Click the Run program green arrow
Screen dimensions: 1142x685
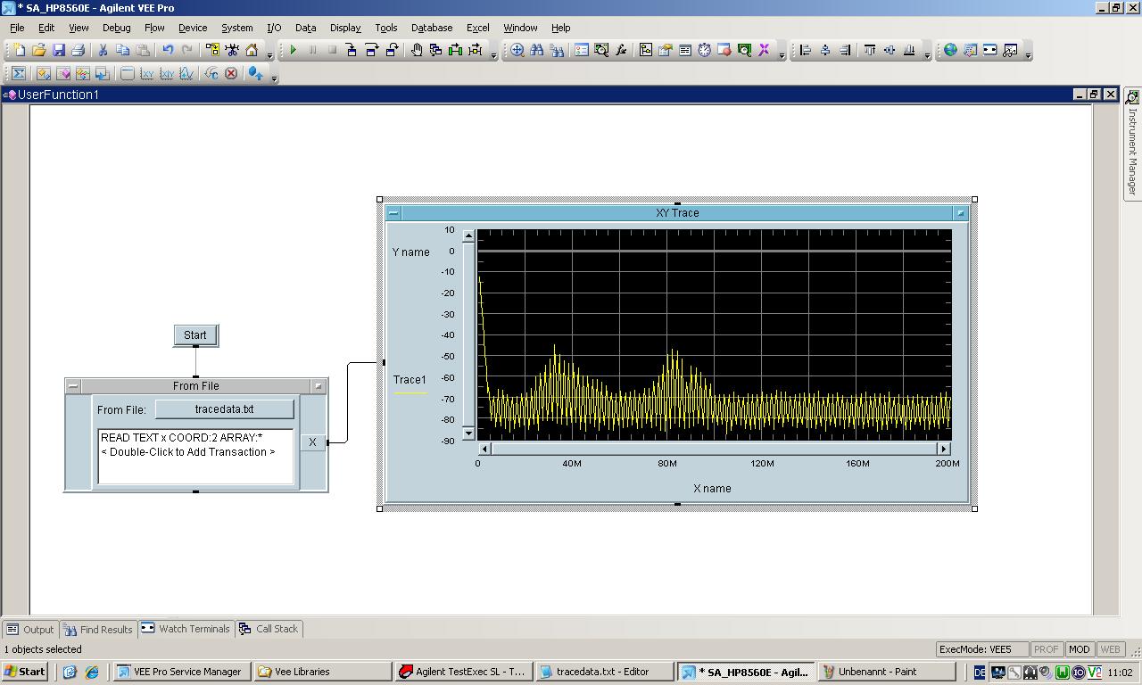pyautogui.click(x=293, y=51)
